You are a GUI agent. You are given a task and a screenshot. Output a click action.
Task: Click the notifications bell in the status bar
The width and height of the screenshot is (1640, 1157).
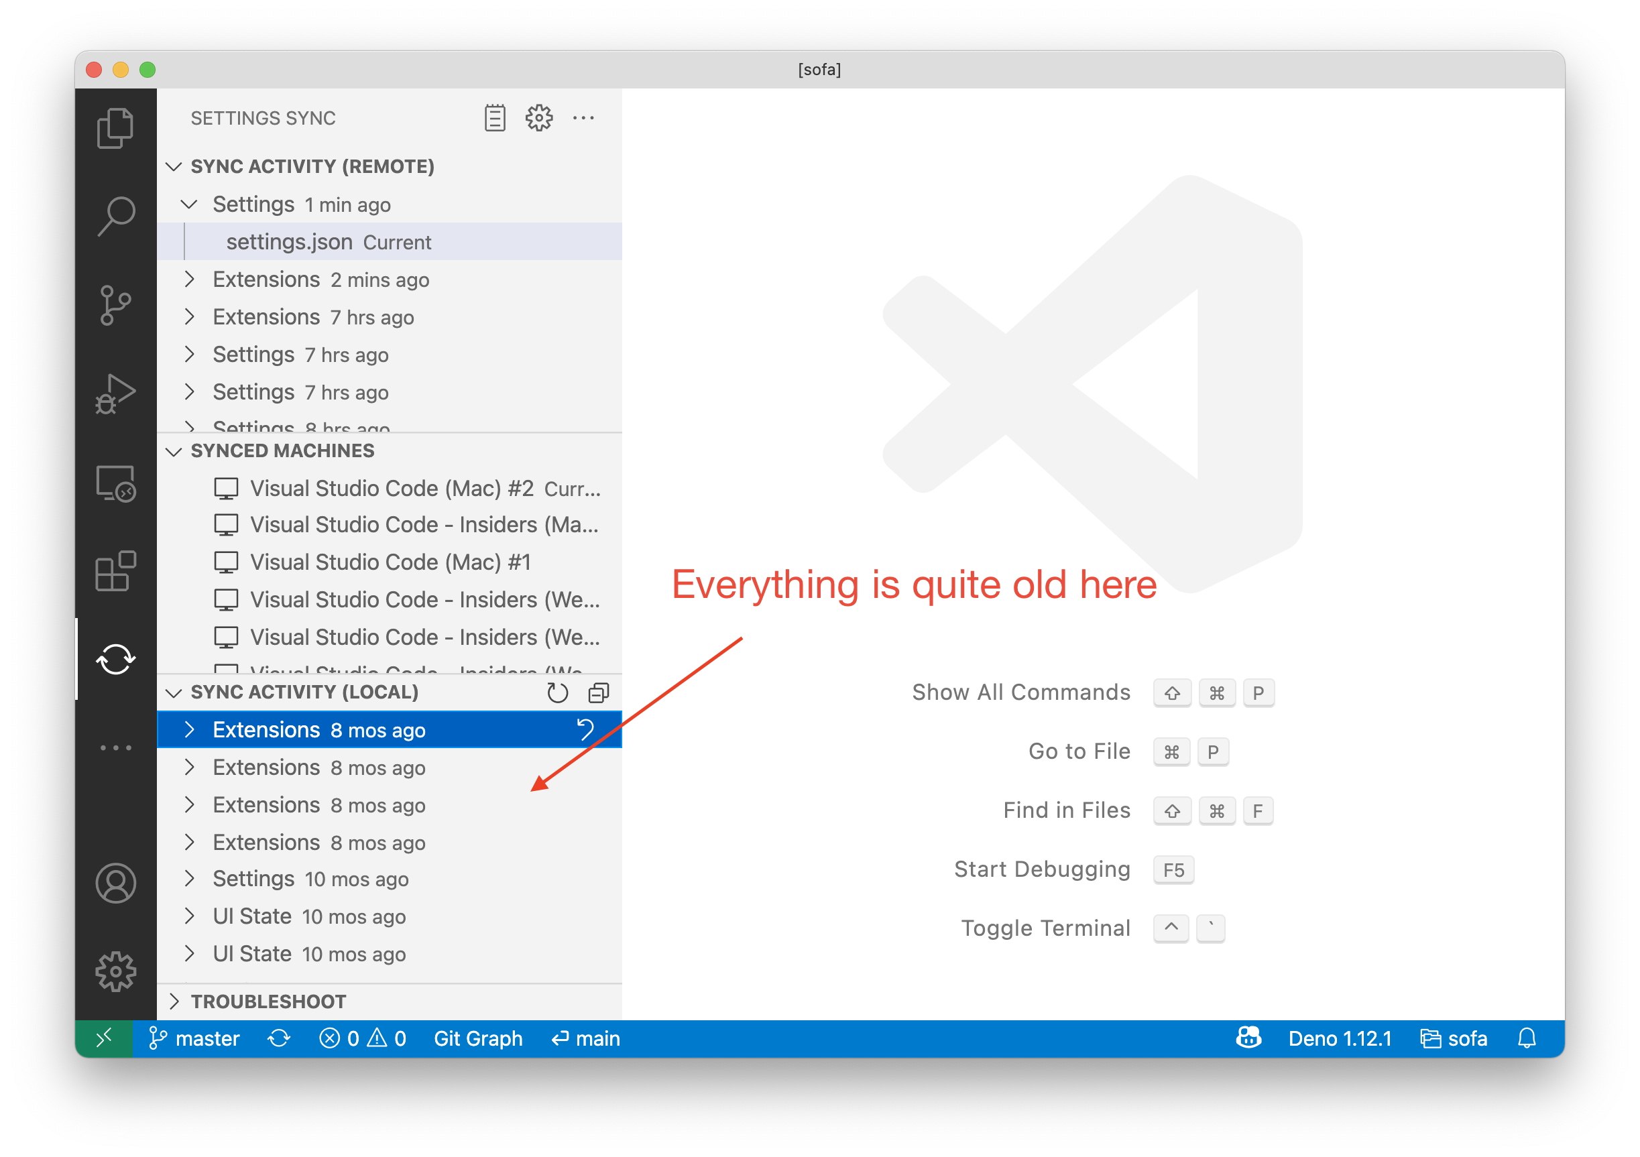tap(1528, 1038)
